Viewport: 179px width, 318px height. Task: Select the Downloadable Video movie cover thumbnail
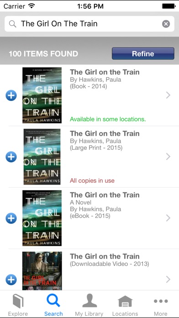[42, 271]
